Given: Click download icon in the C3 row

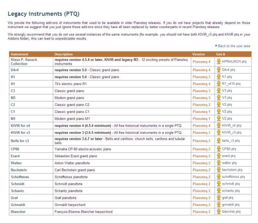Looking at the screenshot, I should click(x=219, y=91).
